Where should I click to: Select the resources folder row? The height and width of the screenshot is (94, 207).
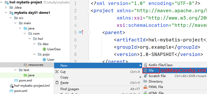click(27, 65)
